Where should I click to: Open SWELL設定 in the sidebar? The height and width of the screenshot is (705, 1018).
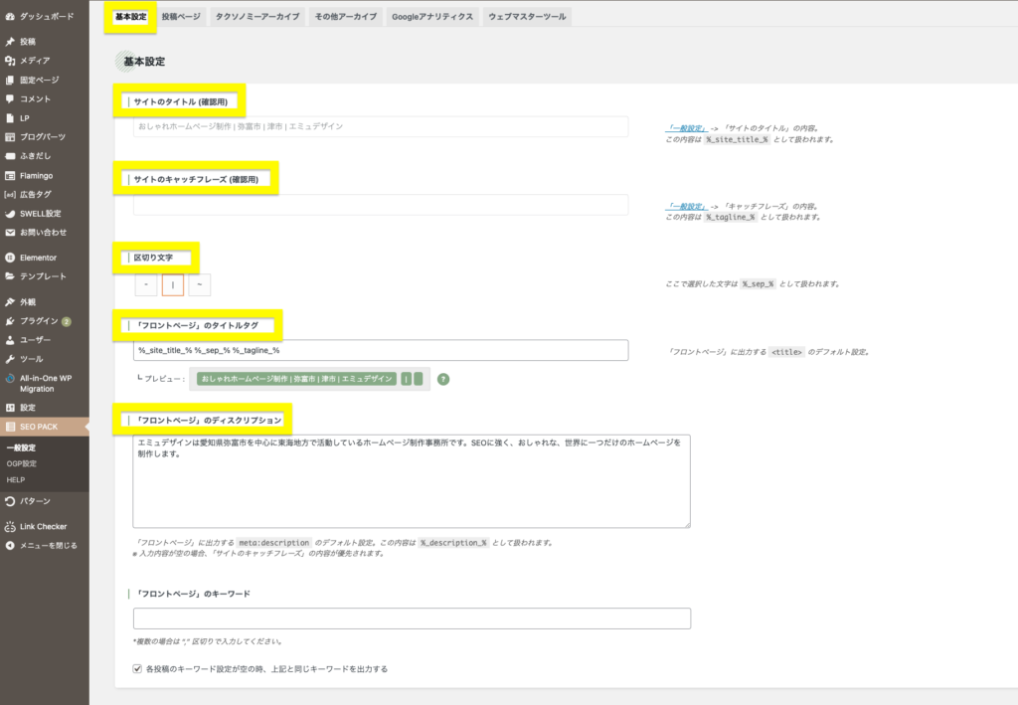40,213
